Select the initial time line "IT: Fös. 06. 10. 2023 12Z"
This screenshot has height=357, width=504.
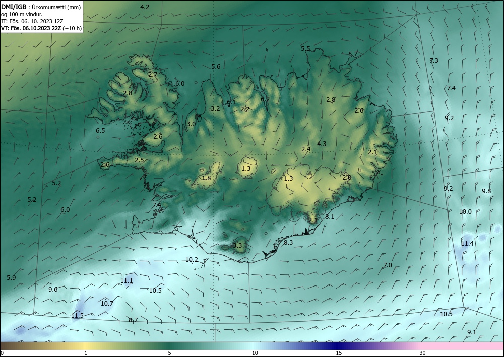[x=32, y=21]
